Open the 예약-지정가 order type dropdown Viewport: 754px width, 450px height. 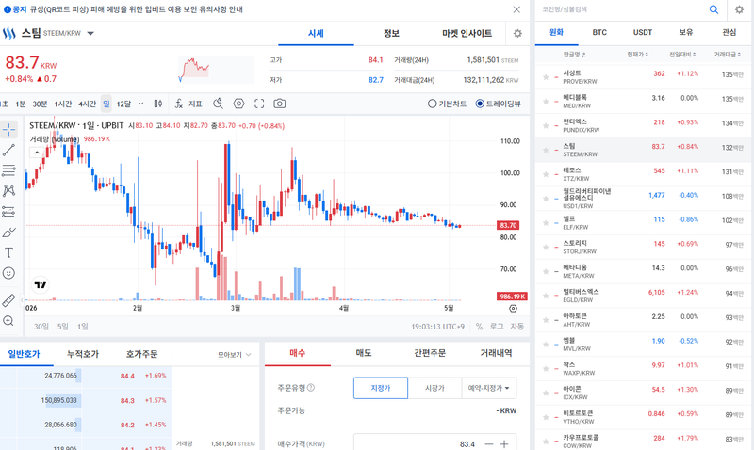tap(488, 388)
